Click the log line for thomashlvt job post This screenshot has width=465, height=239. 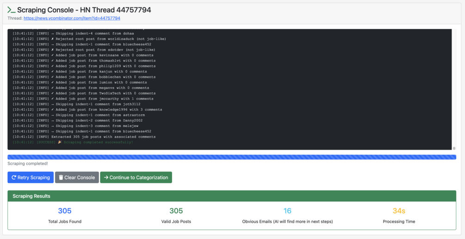pos(84,61)
